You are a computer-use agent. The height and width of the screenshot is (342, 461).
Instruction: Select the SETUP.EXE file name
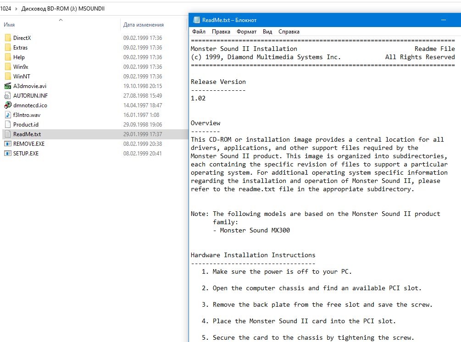[26, 154]
